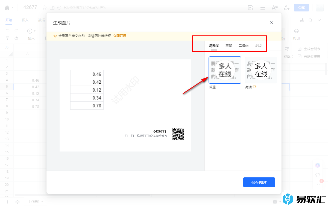Click the shirt skin icon in the floating side panel
This screenshot has height=206, width=328.
[318, 175]
